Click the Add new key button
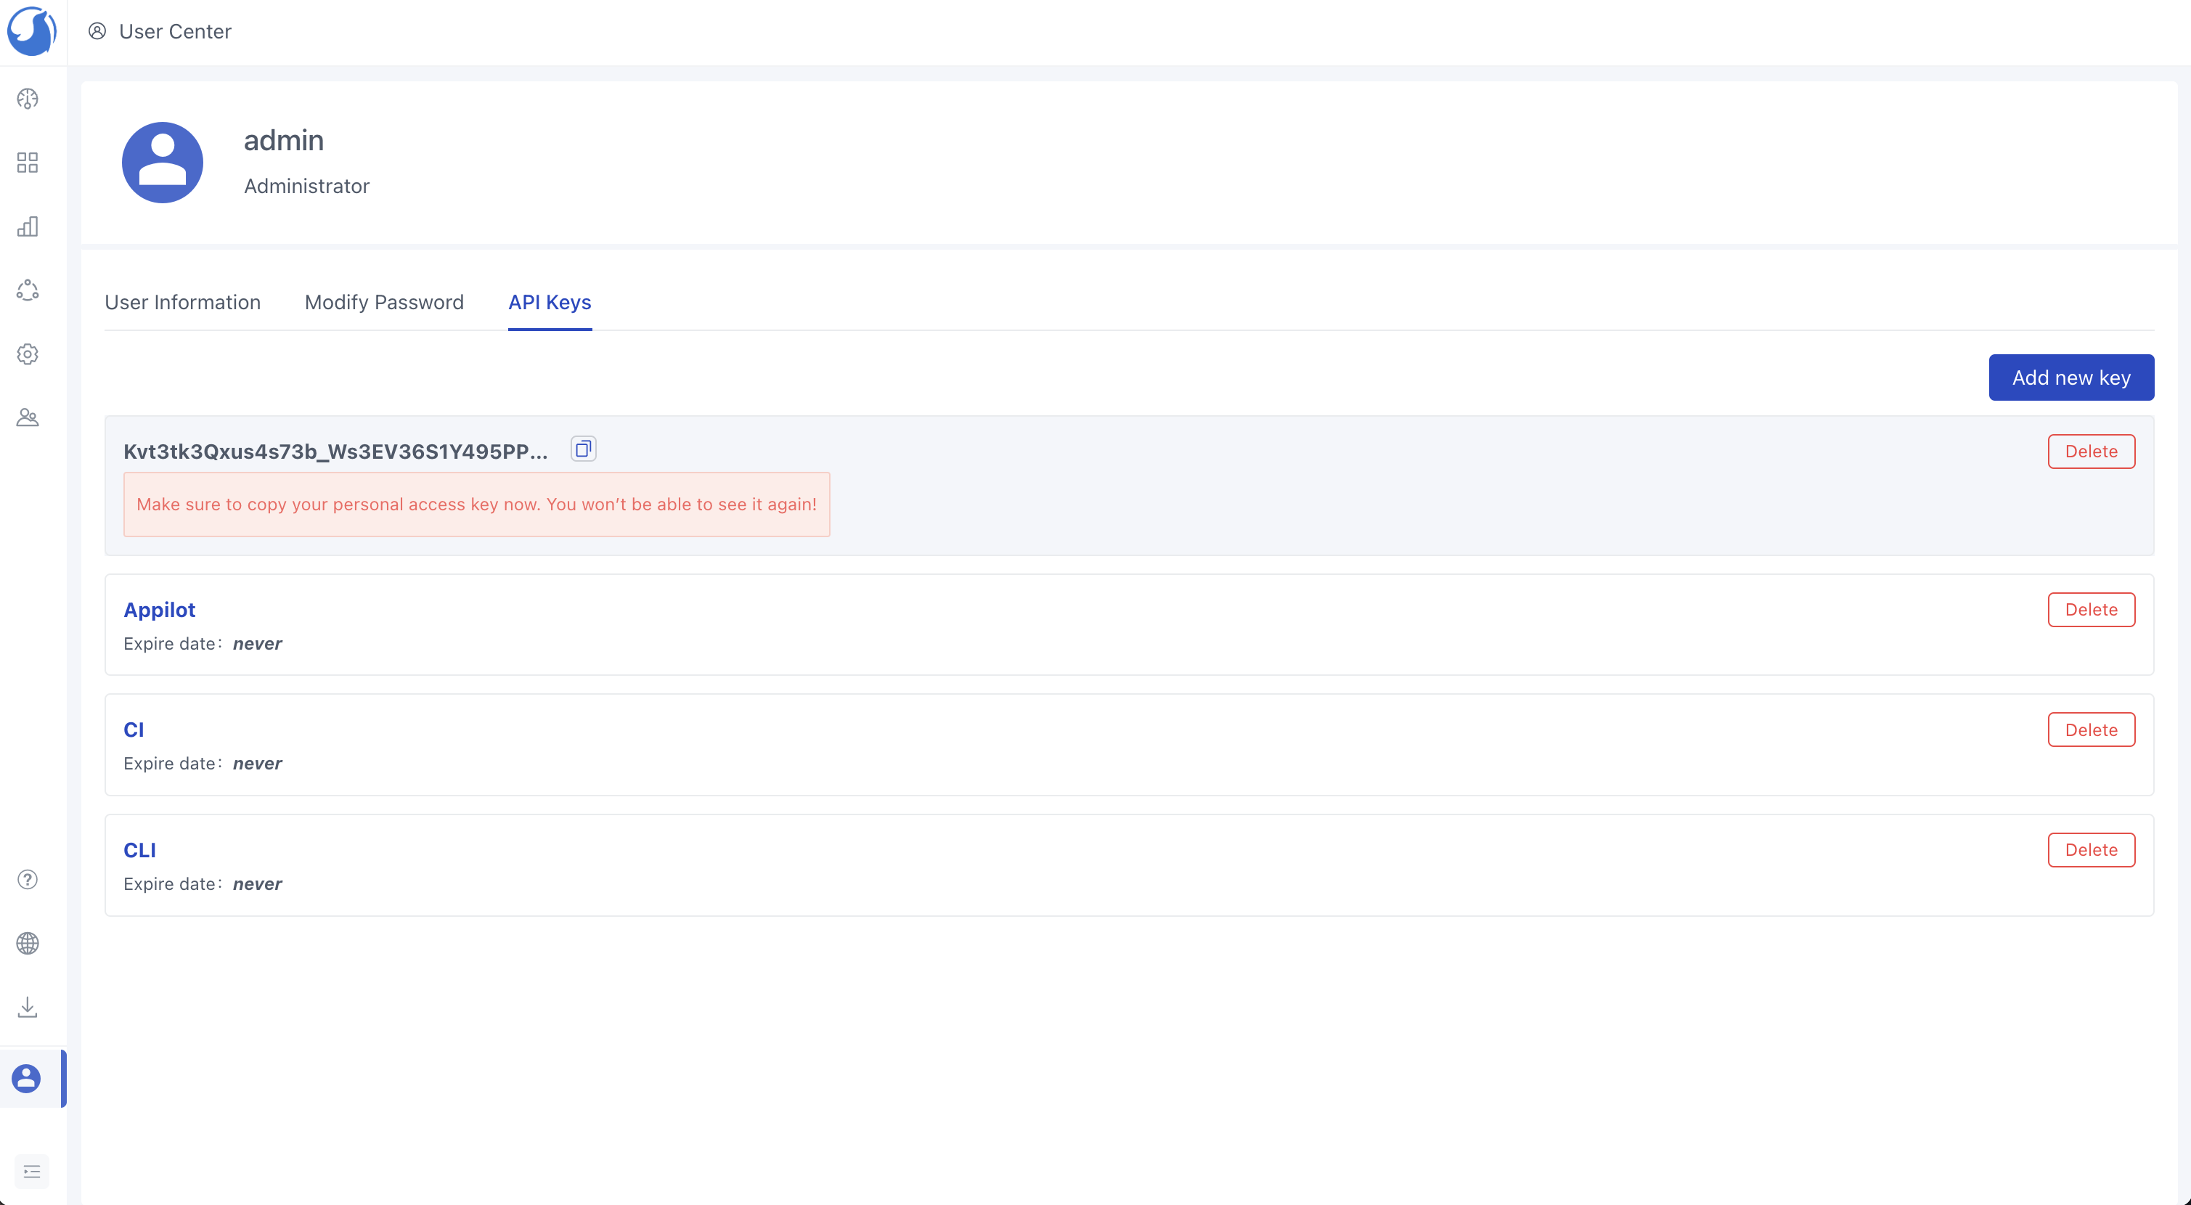Screen dimensions: 2191x1205 (2071, 377)
